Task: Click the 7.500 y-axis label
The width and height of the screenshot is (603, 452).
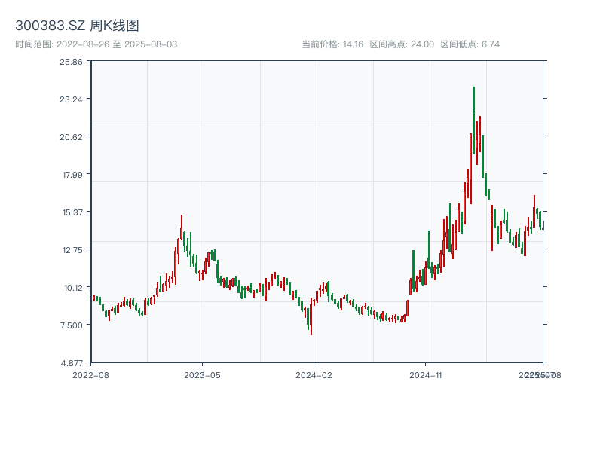Action: click(x=72, y=325)
